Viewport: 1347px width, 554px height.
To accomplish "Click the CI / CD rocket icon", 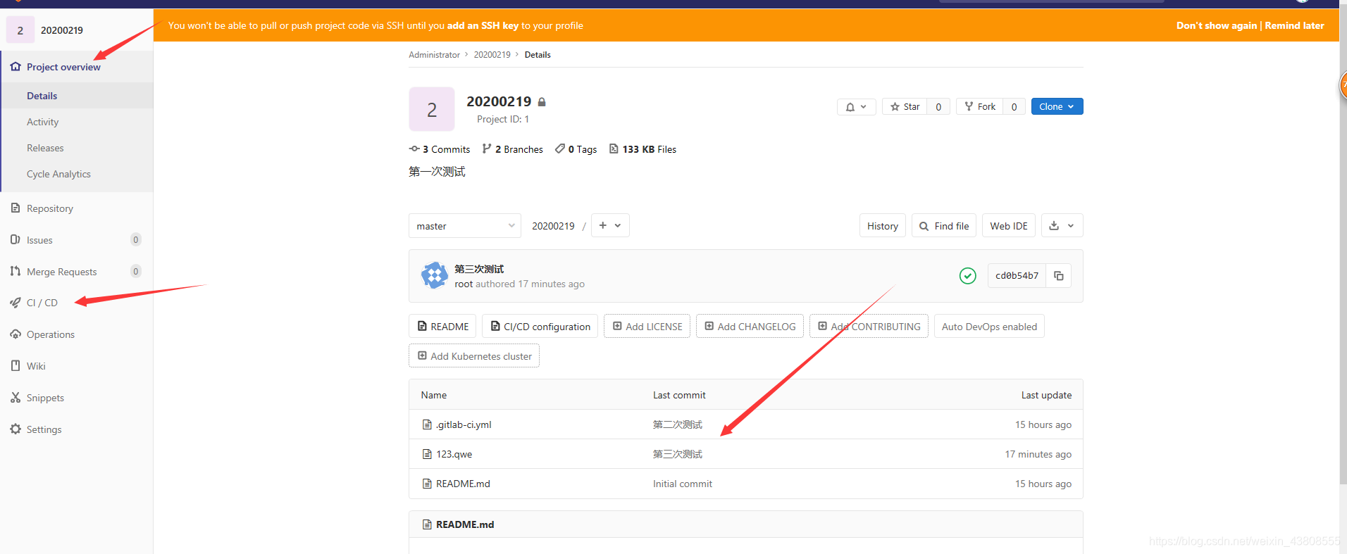I will point(15,303).
